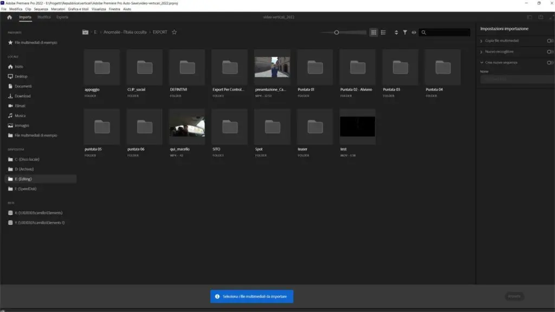Switch to grid thumbnail view

coord(373,32)
